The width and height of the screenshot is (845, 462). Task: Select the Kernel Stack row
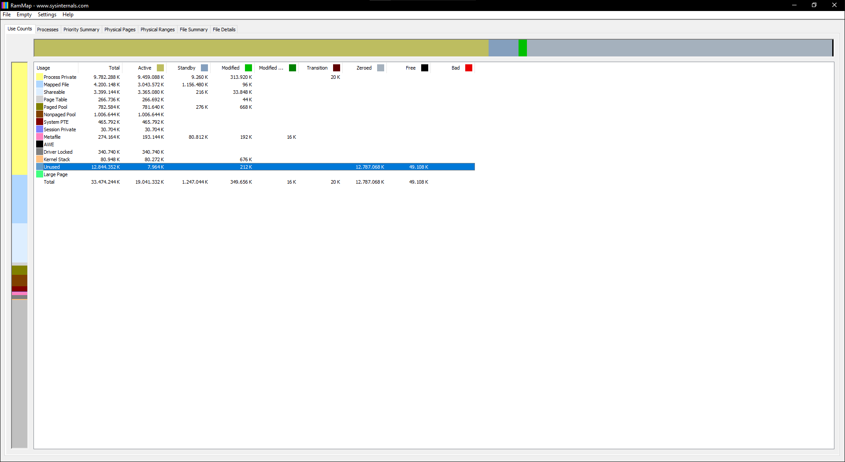(x=57, y=159)
